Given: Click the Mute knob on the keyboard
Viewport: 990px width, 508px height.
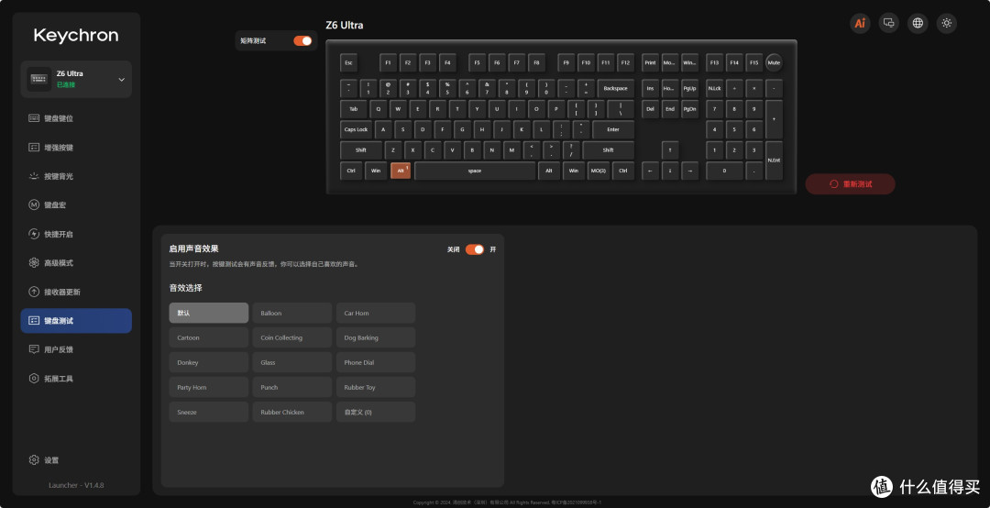Looking at the screenshot, I should pos(774,62).
